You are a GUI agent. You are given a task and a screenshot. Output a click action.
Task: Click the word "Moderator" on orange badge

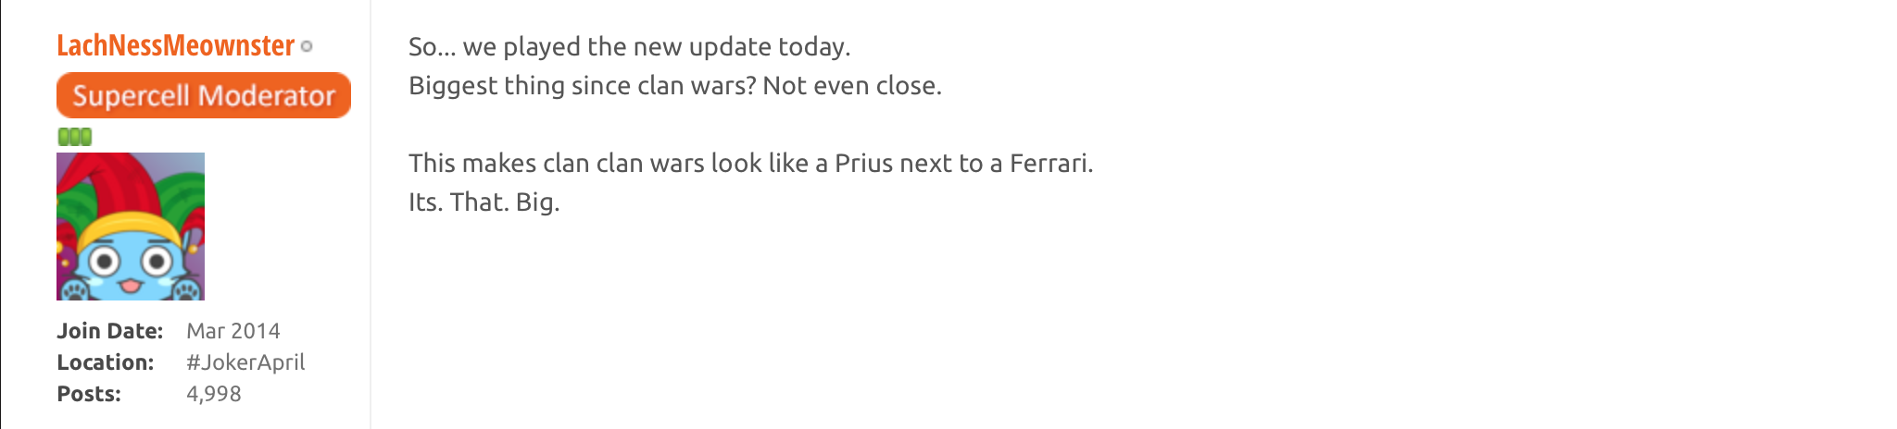click(x=267, y=95)
